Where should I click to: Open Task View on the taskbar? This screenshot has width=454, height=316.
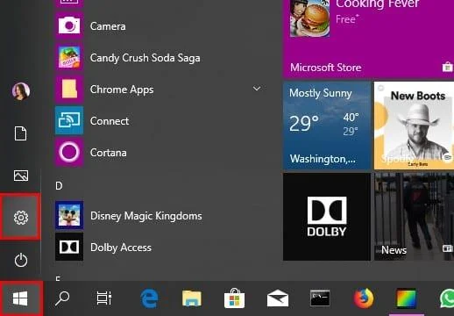[x=104, y=298]
